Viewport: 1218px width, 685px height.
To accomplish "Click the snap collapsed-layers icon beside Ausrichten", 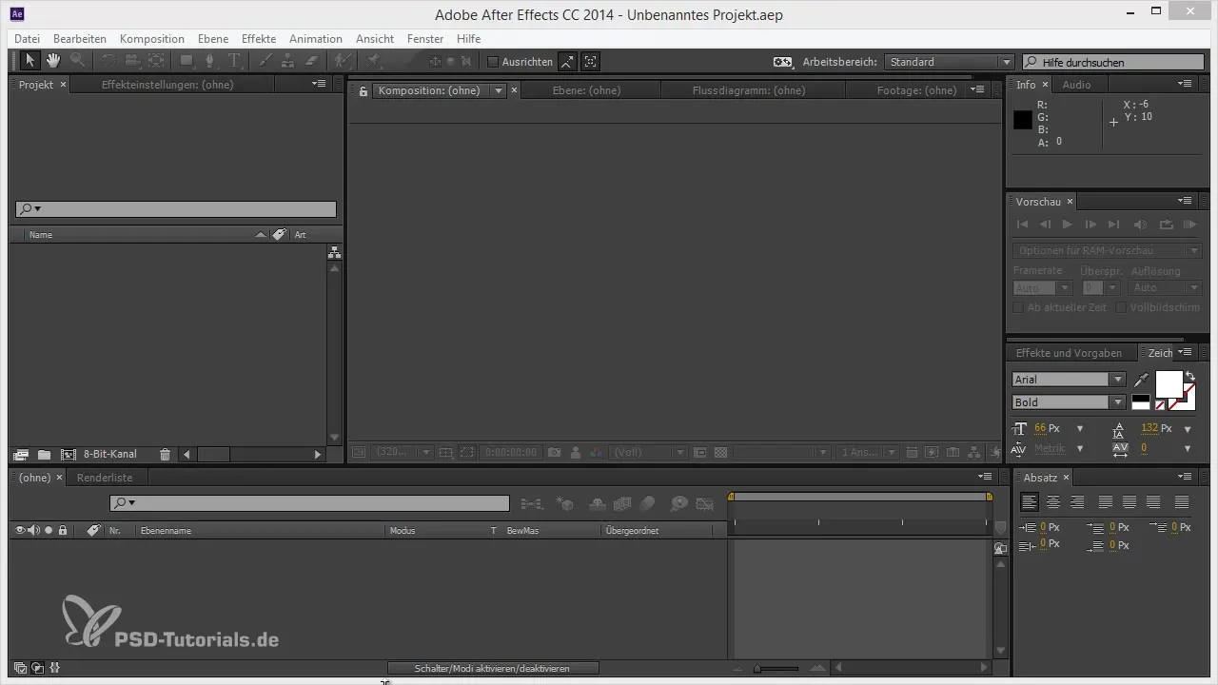I will pyautogui.click(x=567, y=61).
